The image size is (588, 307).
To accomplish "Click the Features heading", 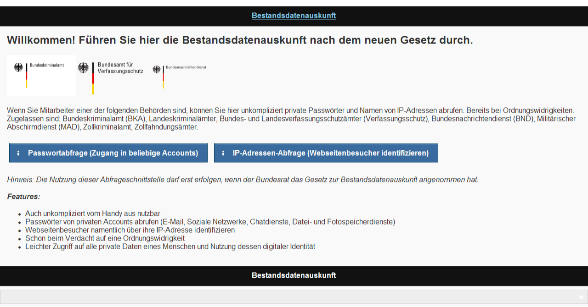I will (23, 197).
